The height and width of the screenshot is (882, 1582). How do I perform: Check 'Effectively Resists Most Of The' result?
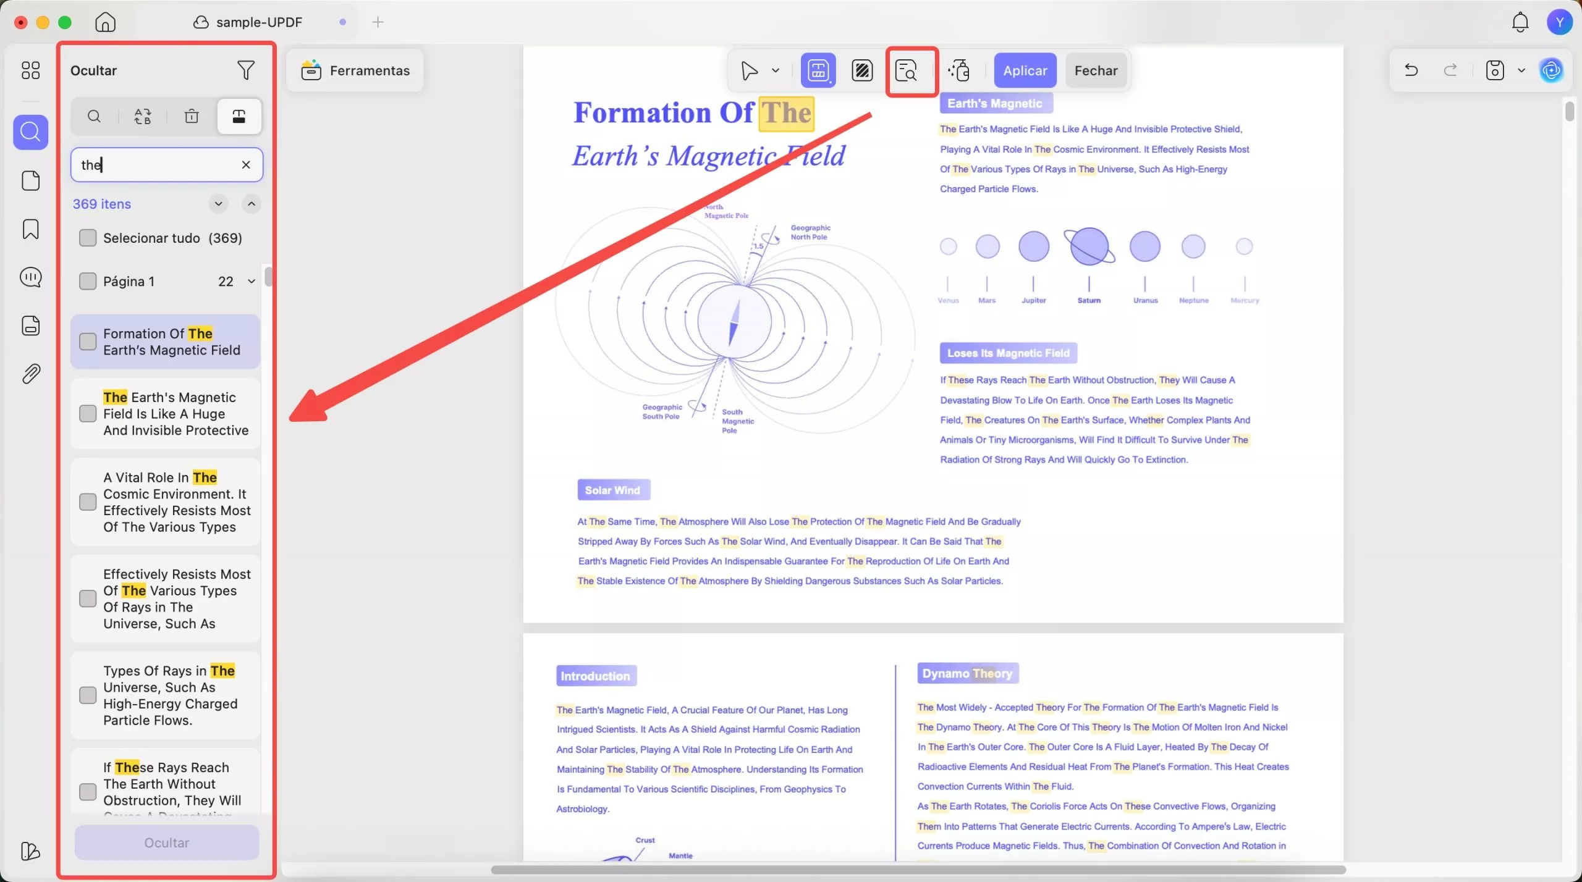tap(88, 599)
